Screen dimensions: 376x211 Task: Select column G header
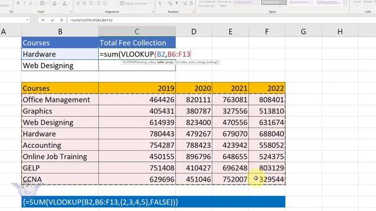click(x=303, y=31)
